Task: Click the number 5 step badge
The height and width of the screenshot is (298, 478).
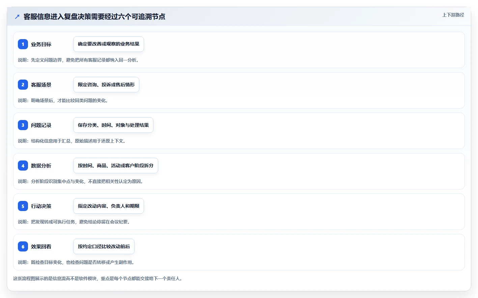Action: click(x=23, y=206)
